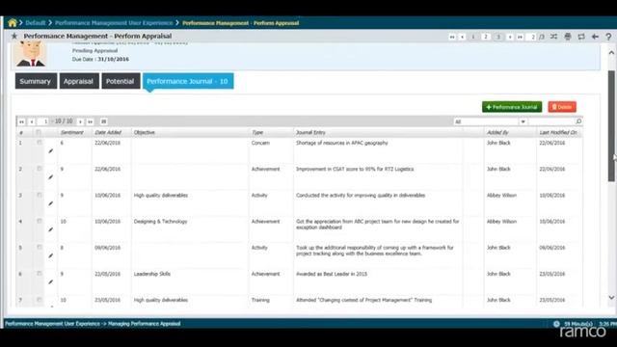Screen dimensions: 617x347
Task: Click the journal grid page number field
Action: pos(43,121)
